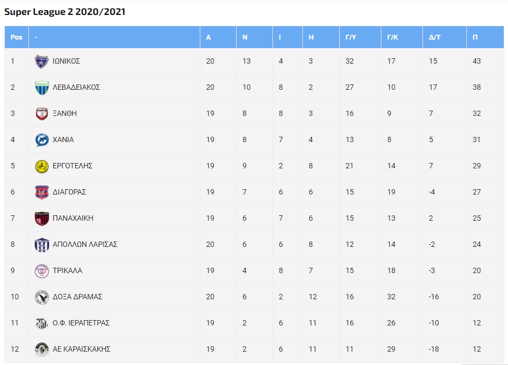The height and width of the screenshot is (365, 508).
Task: Click the Super League 2 2020/2021 heading
Action: 65,12
